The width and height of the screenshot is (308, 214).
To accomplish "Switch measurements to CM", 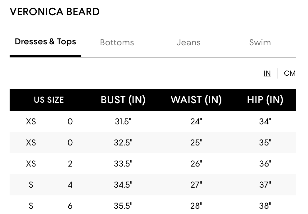I will [290, 74].
